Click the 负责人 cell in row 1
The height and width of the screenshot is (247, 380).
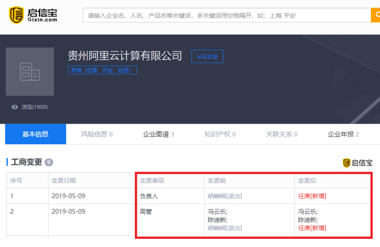tap(149, 196)
